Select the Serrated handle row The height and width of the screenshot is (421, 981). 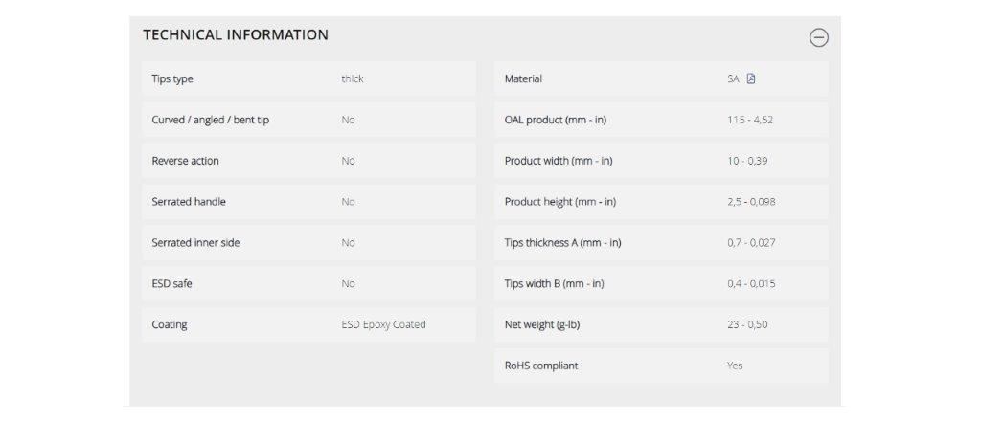[x=308, y=202]
